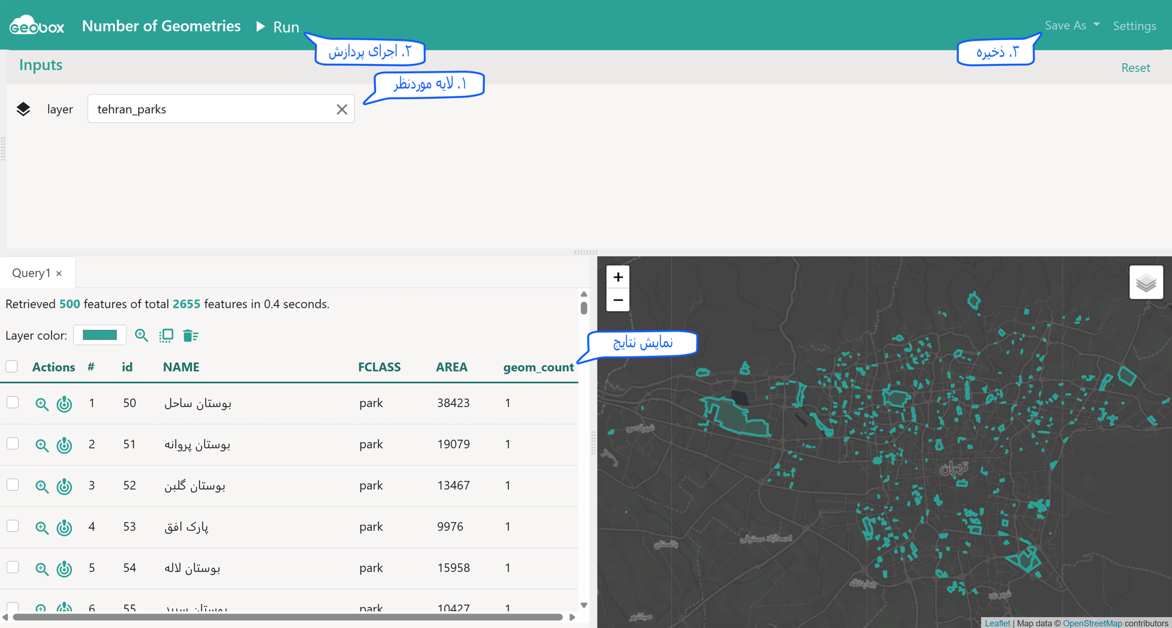The height and width of the screenshot is (628, 1172).
Task: Zoom to feature in row 1
Action: [x=42, y=404]
